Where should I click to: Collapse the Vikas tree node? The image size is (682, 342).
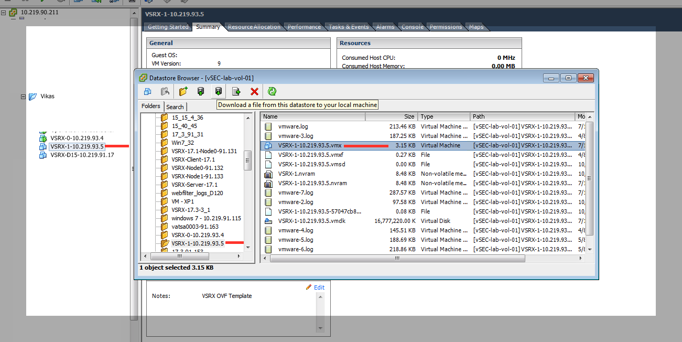[x=23, y=96]
